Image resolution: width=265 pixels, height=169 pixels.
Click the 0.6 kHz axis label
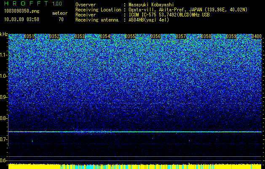click(3, 161)
